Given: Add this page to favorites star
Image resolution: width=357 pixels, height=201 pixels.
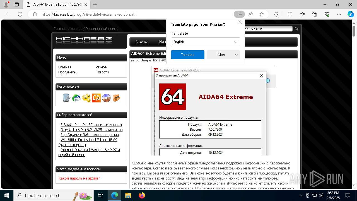Looking at the screenshot, I should (x=262, y=14).
